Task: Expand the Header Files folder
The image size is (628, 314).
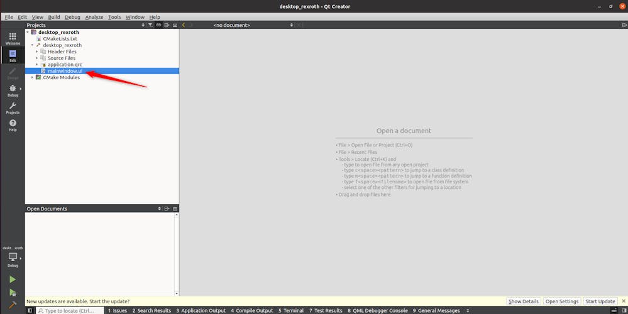Action: (37, 51)
